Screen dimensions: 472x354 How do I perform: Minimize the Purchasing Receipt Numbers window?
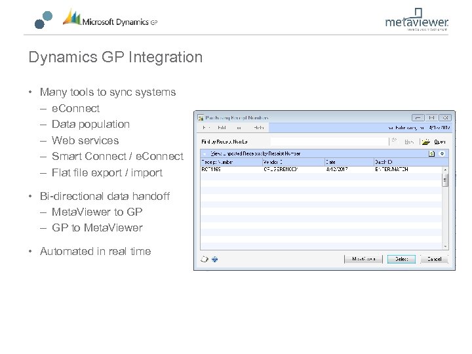418,118
